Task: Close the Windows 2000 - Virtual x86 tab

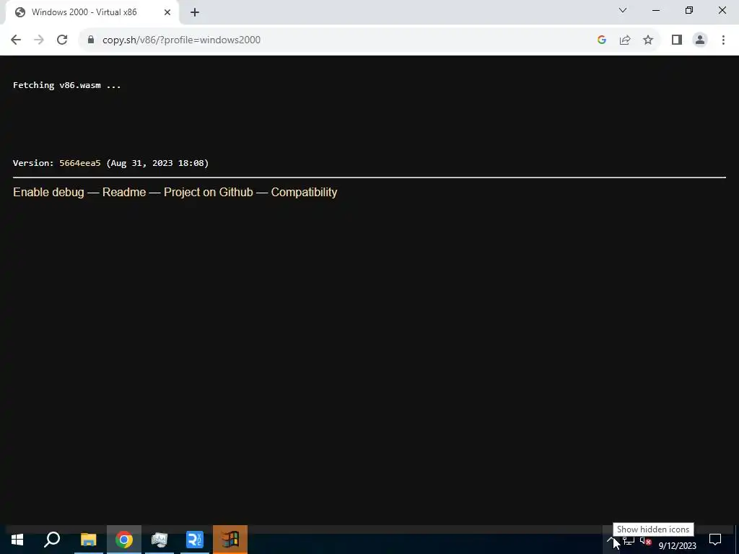Action: point(167,13)
